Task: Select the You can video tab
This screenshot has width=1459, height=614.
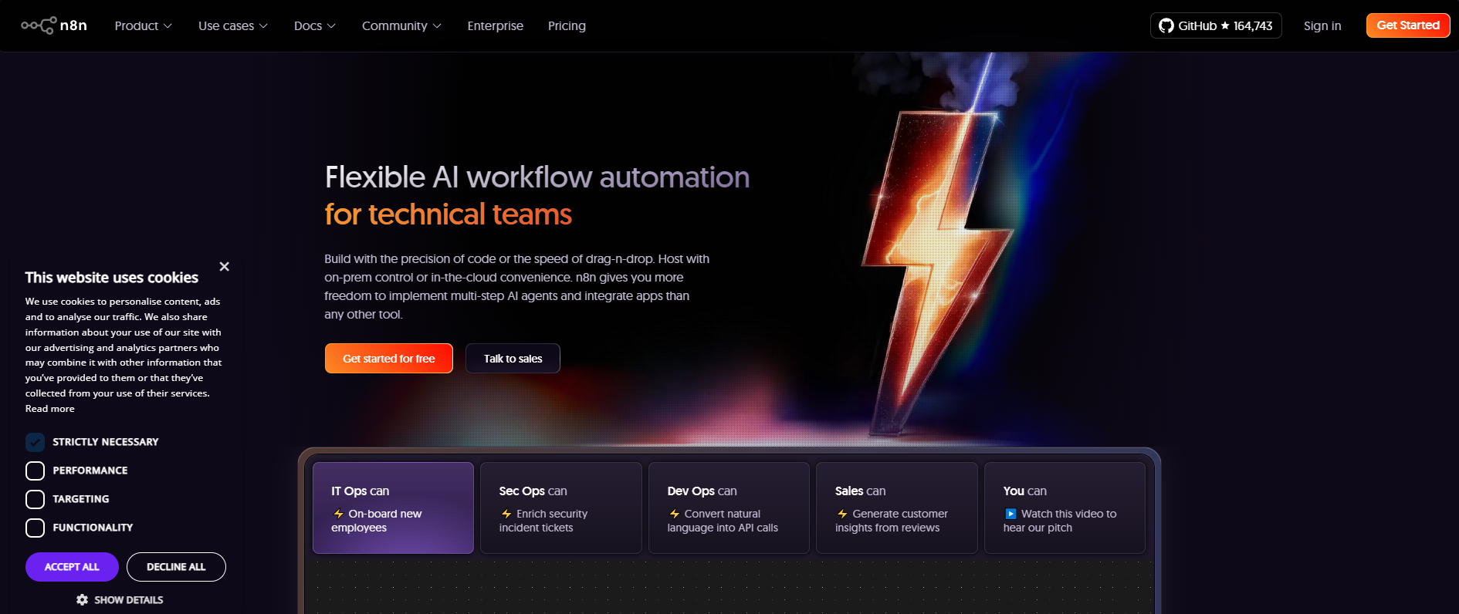Action: click(x=1065, y=508)
